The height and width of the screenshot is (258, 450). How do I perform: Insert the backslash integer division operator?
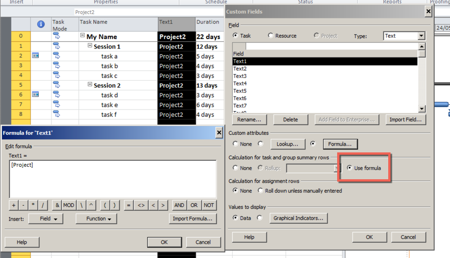click(x=81, y=205)
